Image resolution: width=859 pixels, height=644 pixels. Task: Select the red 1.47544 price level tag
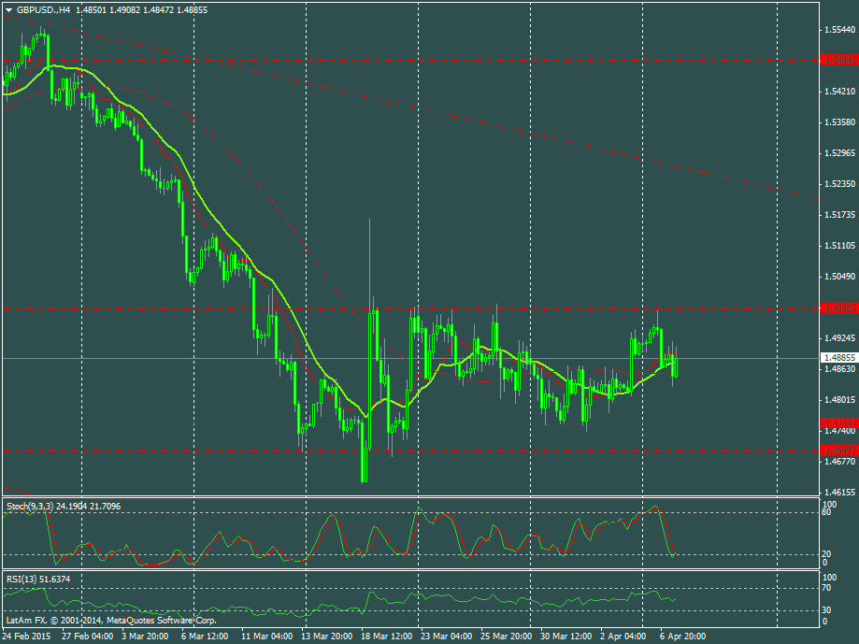click(838, 423)
